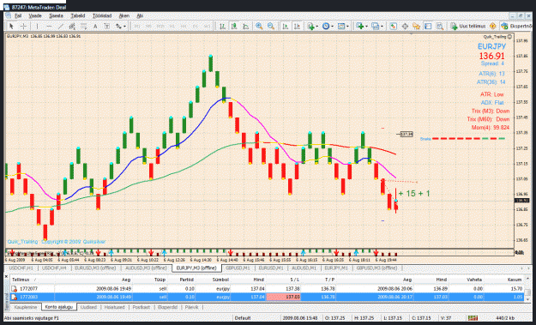Open the Eksperdid terminal tab
Screen dimensions: 536x325
(x=167, y=307)
